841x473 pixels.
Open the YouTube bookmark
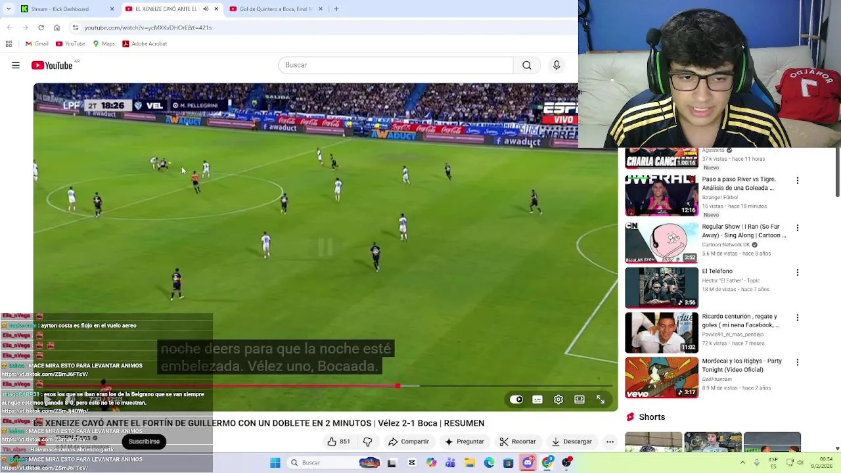(70, 44)
